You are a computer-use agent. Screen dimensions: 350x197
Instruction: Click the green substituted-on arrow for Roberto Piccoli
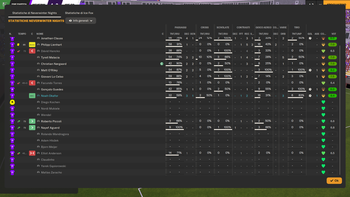(x=32, y=121)
